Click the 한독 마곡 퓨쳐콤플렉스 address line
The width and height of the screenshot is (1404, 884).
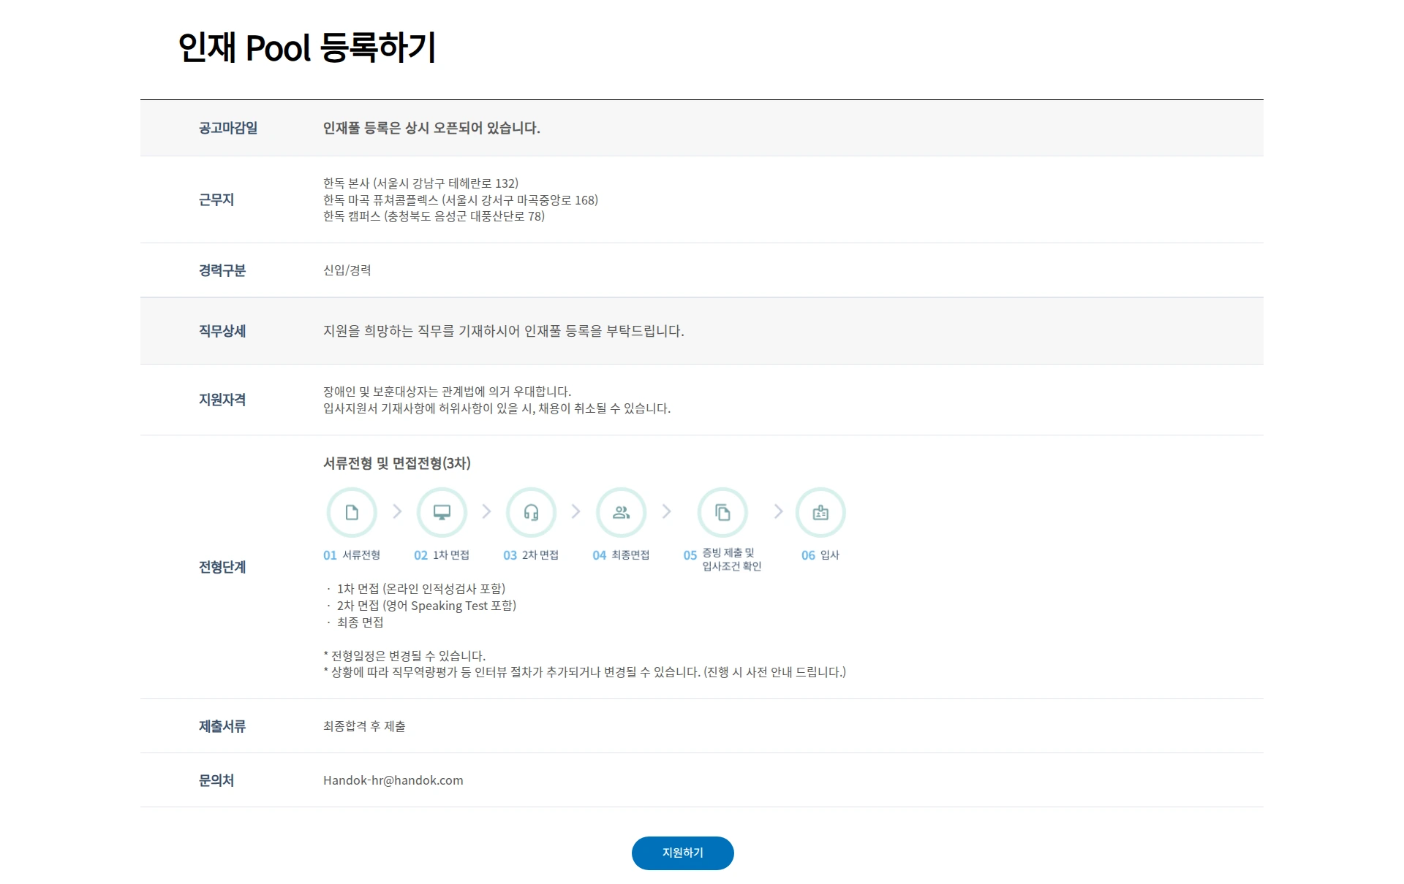click(x=461, y=200)
